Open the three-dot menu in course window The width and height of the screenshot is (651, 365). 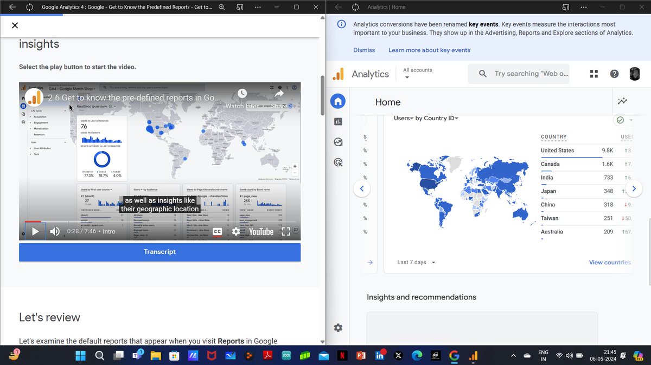[x=257, y=7]
